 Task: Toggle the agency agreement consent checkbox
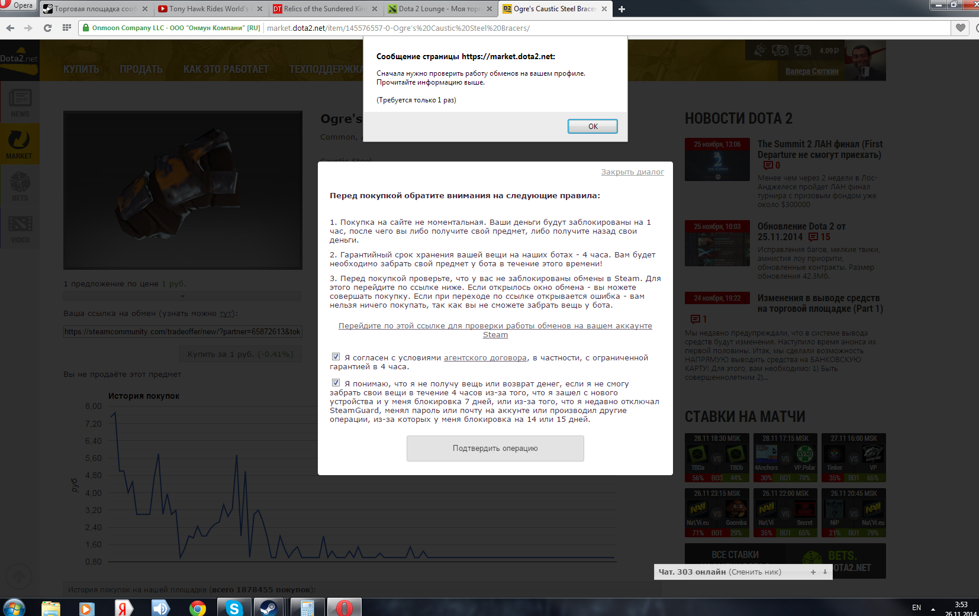pyautogui.click(x=336, y=357)
